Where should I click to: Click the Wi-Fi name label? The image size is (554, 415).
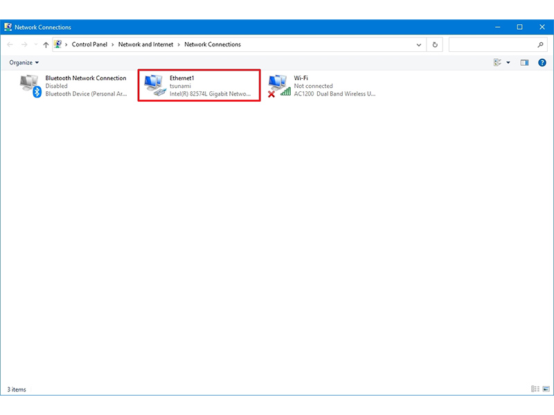301,78
